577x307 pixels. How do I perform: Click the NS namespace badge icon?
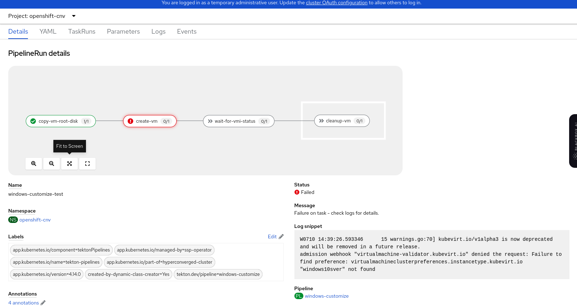click(x=13, y=220)
